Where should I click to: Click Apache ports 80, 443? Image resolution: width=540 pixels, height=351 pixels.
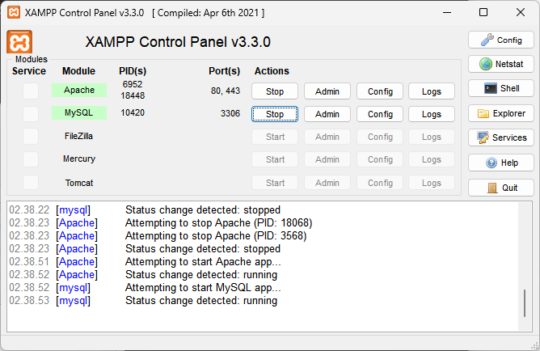pos(226,91)
